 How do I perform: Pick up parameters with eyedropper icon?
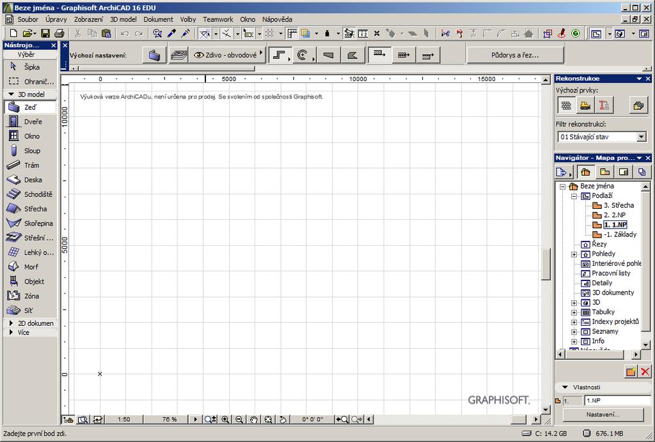tap(171, 34)
